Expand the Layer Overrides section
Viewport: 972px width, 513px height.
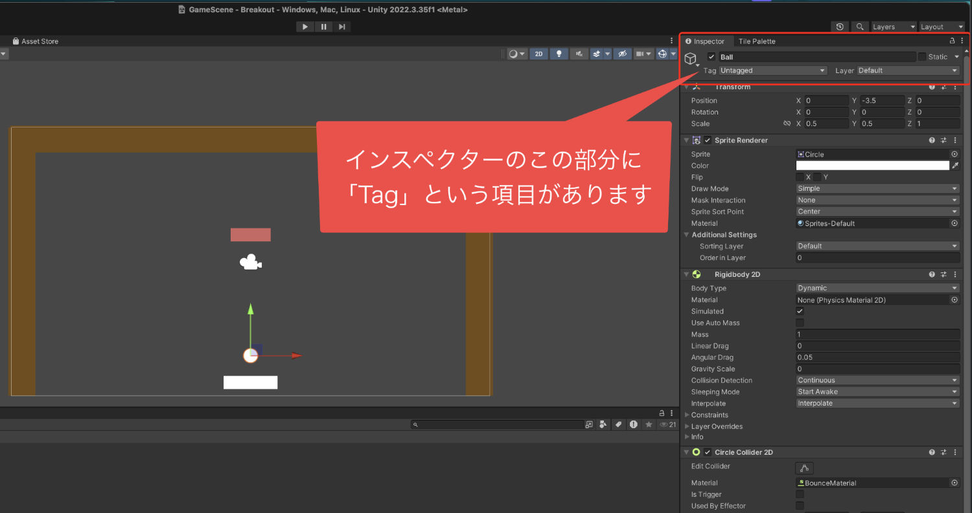pos(687,426)
